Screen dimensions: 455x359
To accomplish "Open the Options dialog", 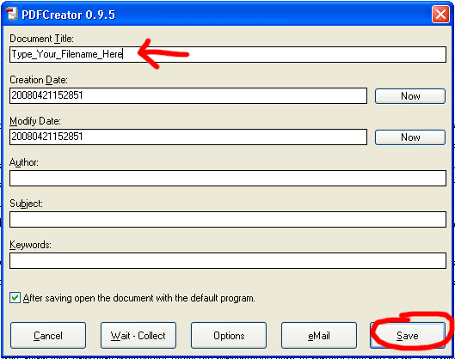I will pos(229,336).
